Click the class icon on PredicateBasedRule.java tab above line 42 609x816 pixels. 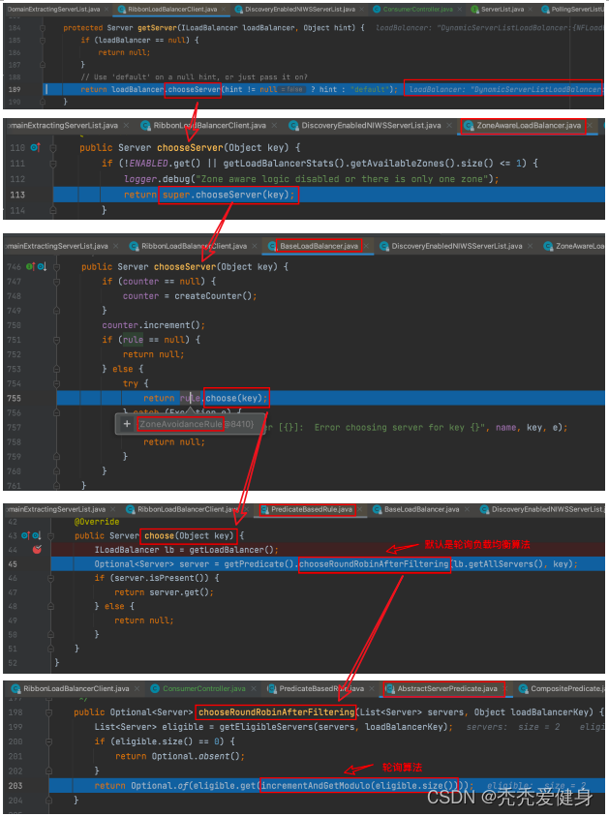coord(264,510)
